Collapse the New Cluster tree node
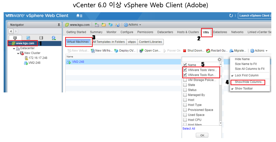Screen dimensions: 276x142 pyautogui.click(x=18, y=53)
